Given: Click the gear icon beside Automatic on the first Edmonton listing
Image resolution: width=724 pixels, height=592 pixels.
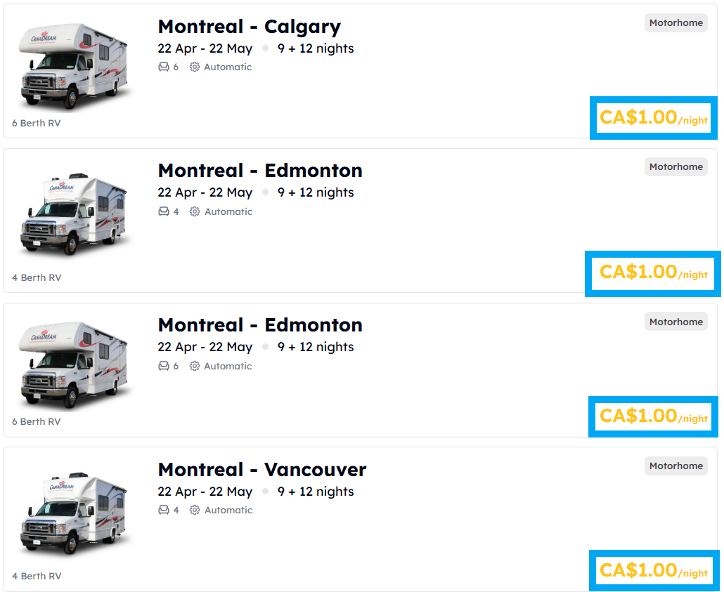Looking at the screenshot, I should point(194,211).
